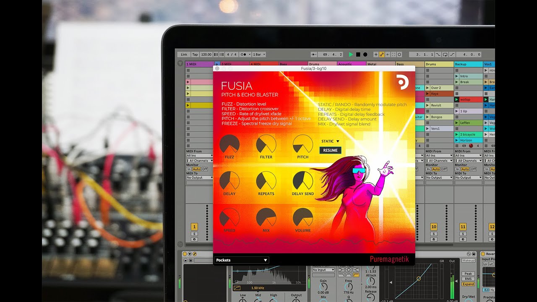Launch the Keys clip in Drums track
This screenshot has height=302, width=537.
pos(428,94)
